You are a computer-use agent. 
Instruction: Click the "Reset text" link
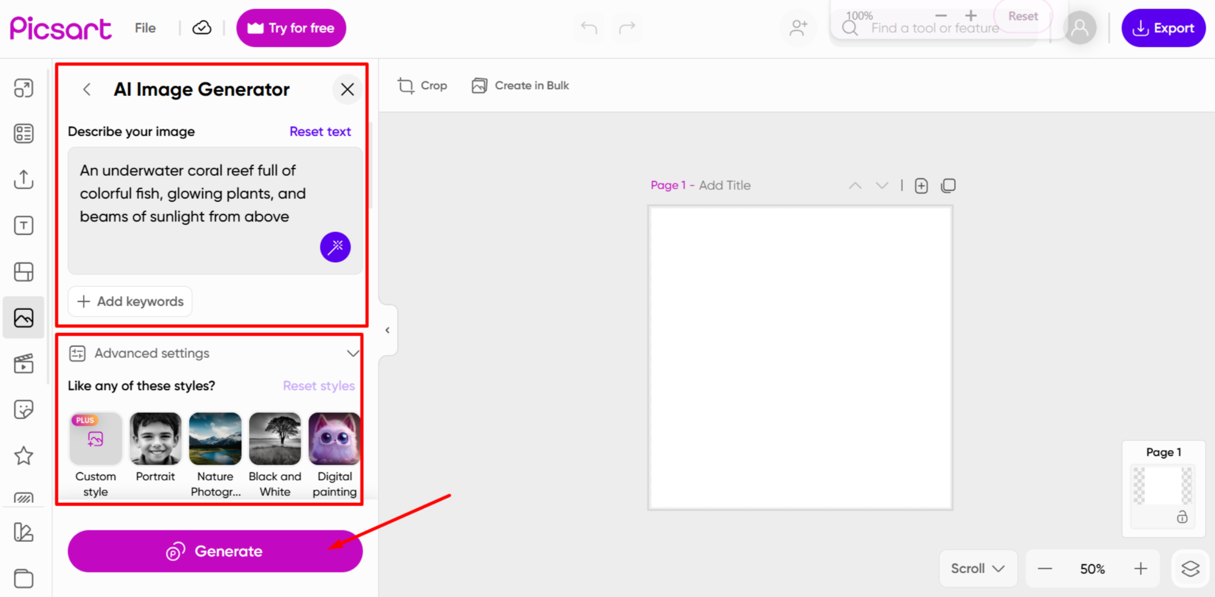(320, 131)
